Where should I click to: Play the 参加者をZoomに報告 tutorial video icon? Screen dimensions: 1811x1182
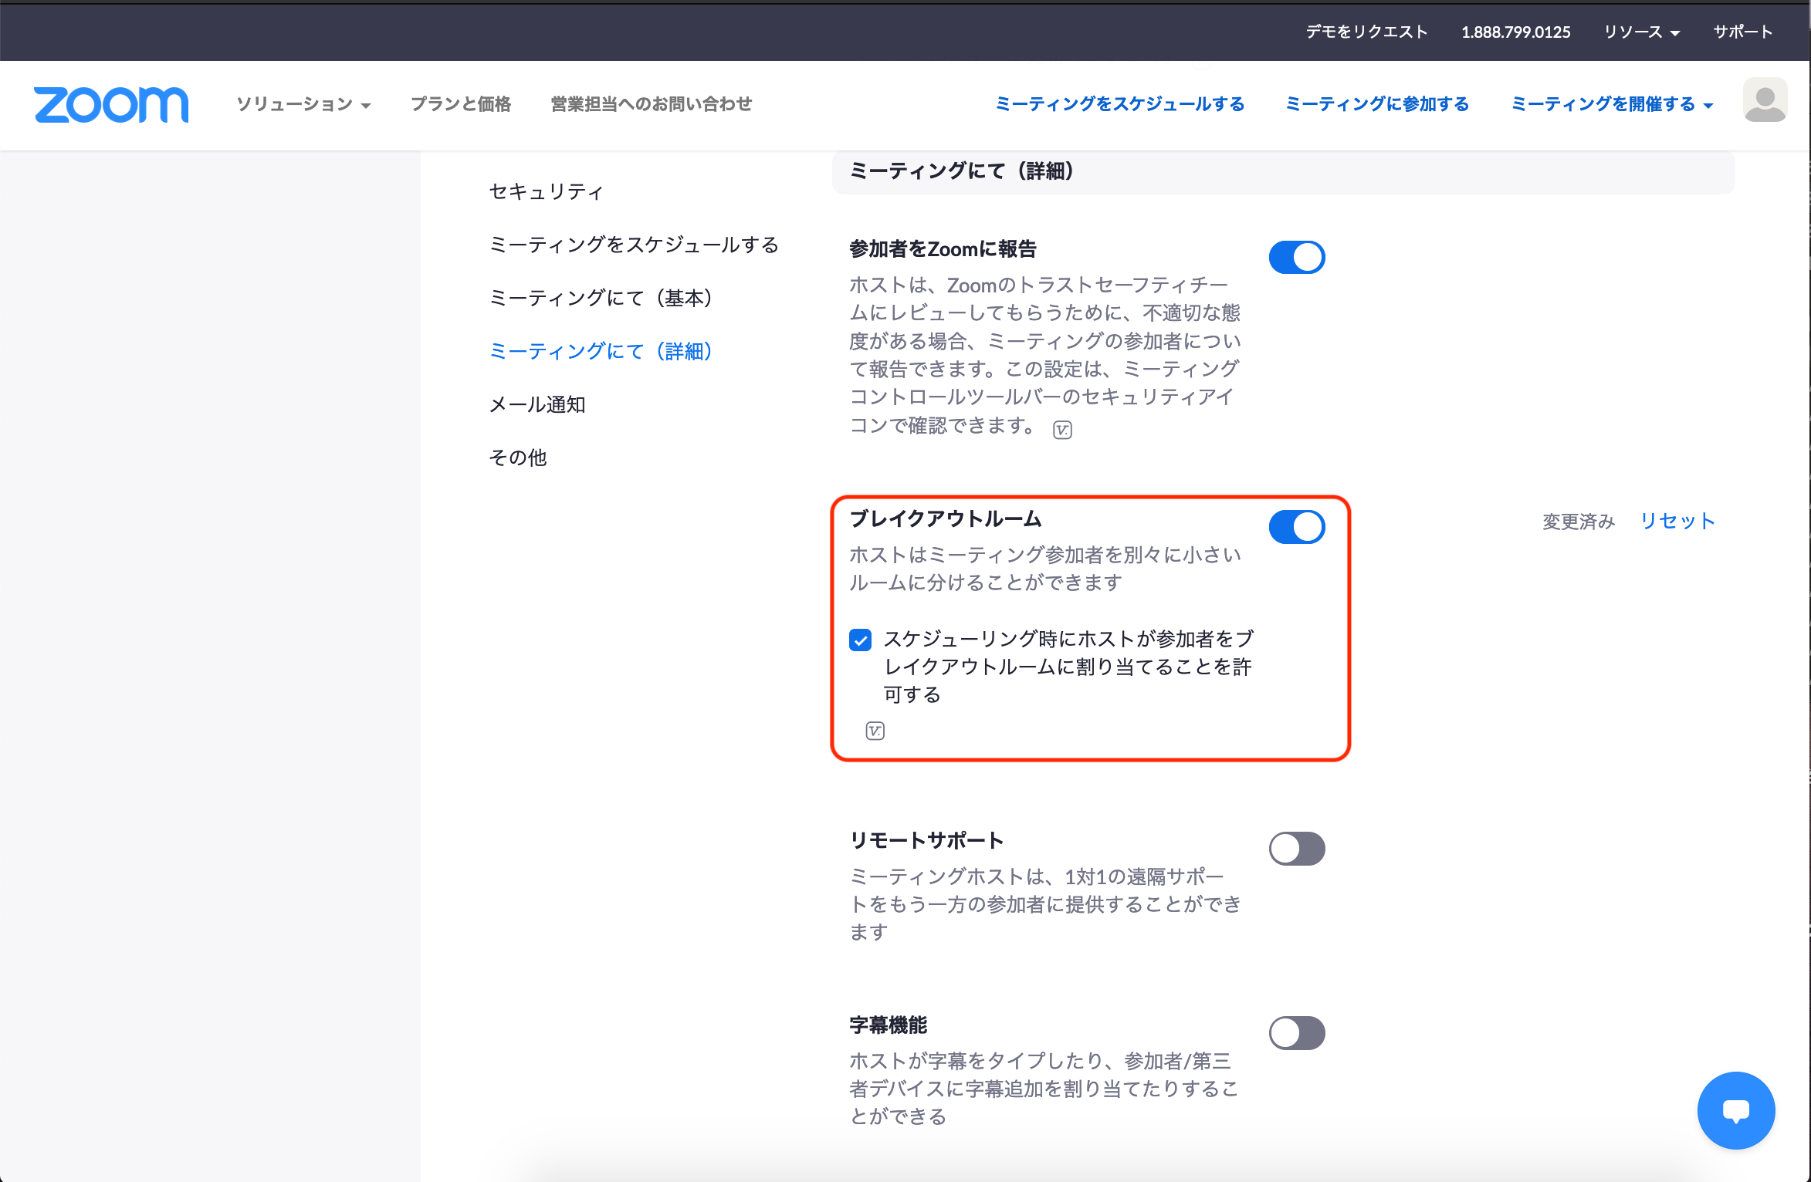1062,429
